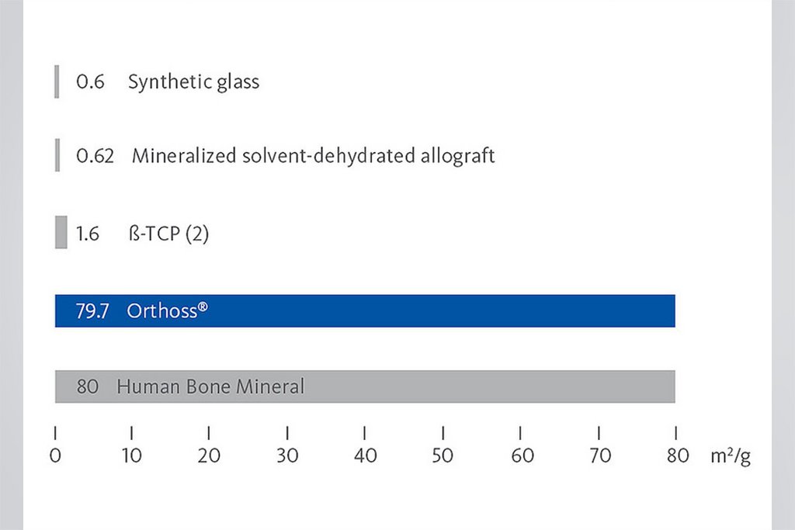The height and width of the screenshot is (530, 795).
Task: Select the 0.62 value text
Action: 95,156
